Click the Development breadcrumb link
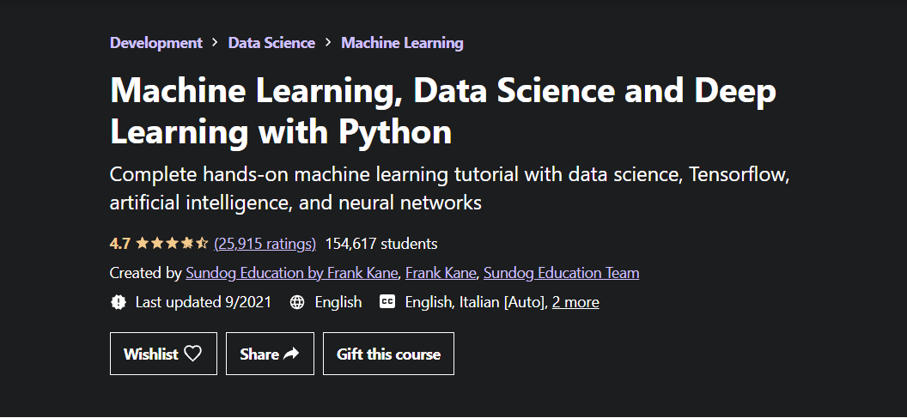The width and height of the screenshot is (907, 418). pyautogui.click(x=156, y=43)
